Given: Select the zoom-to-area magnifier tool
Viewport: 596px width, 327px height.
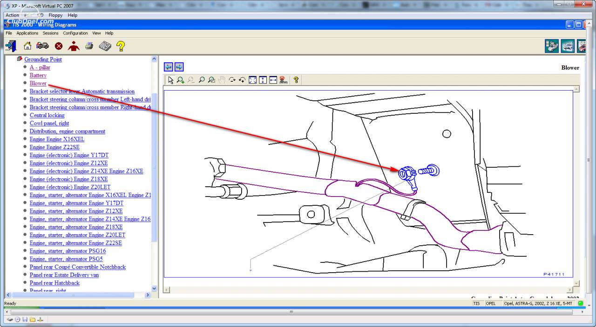Looking at the screenshot, I should tap(211, 80).
